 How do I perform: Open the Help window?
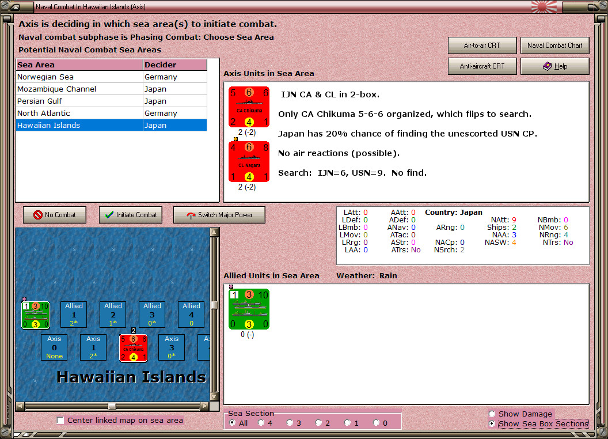(554, 66)
